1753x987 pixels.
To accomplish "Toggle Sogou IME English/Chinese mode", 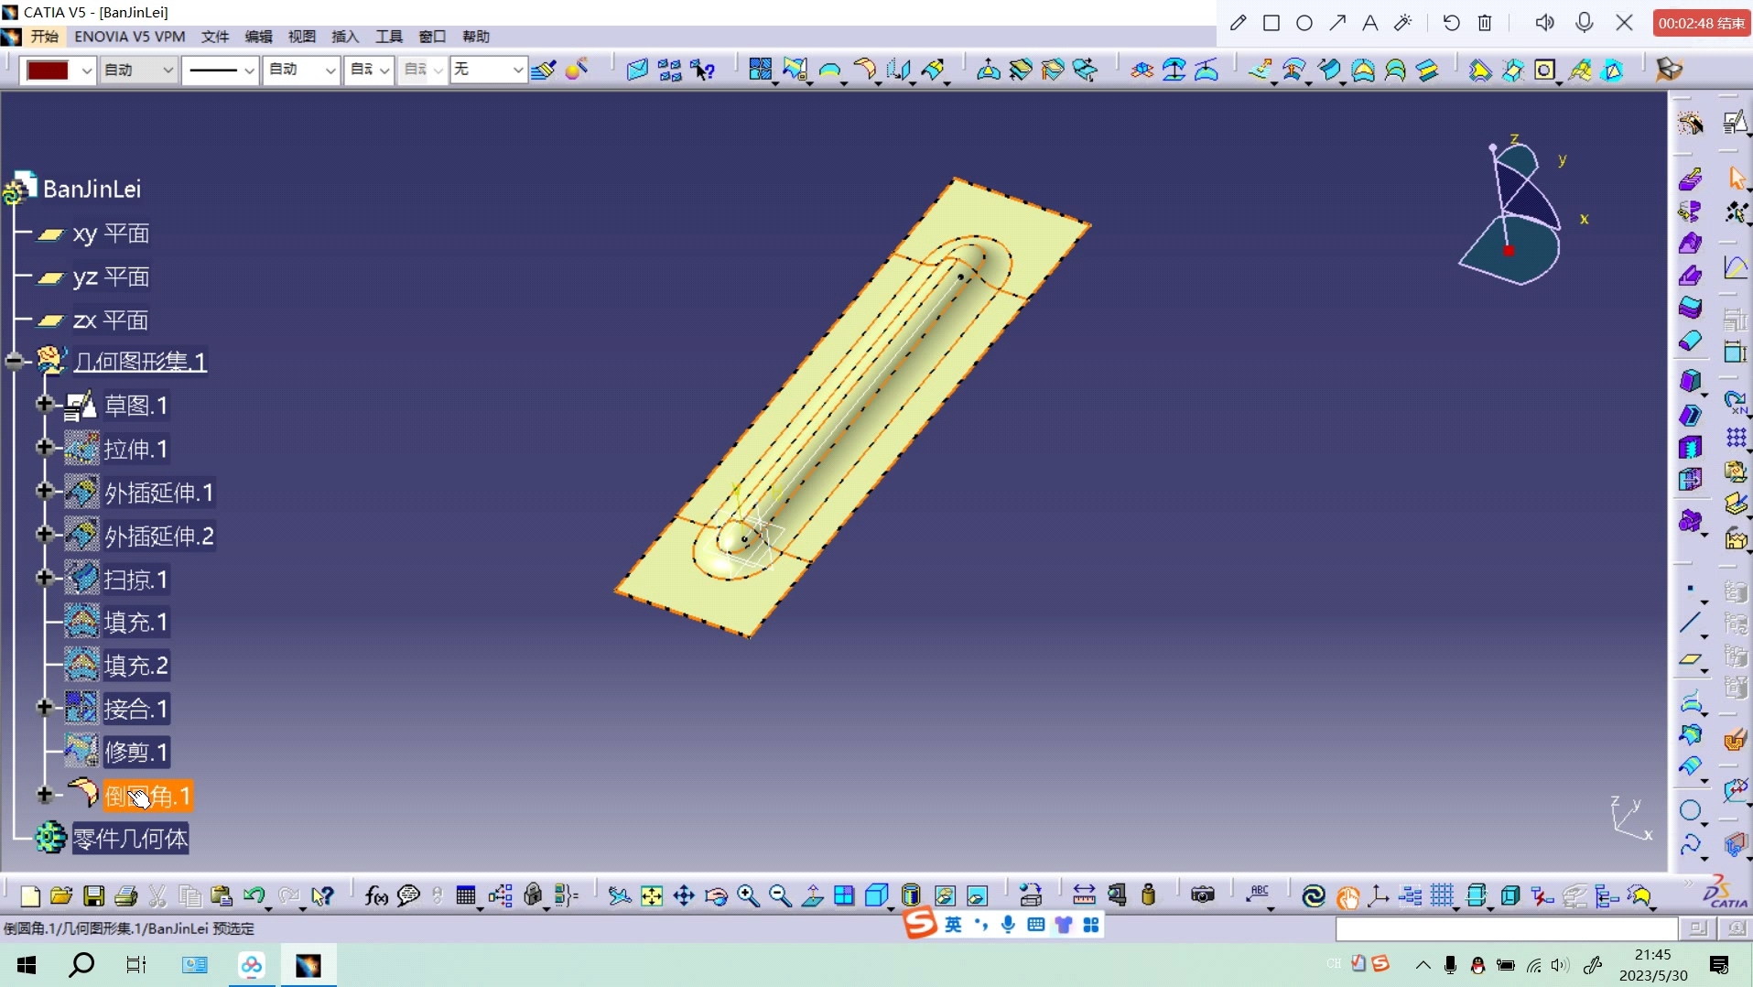I will tap(953, 925).
